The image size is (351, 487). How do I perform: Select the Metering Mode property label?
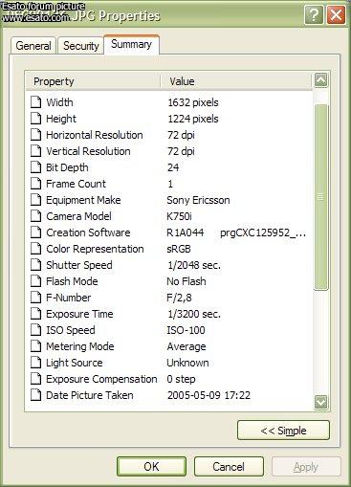(80, 346)
